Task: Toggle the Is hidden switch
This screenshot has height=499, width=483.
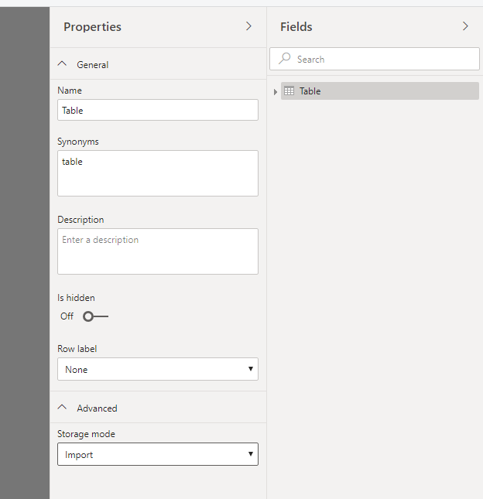Action: (x=95, y=316)
